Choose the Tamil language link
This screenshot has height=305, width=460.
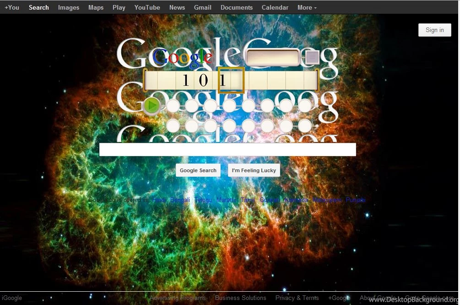pyautogui.click(x=248, y=200)
